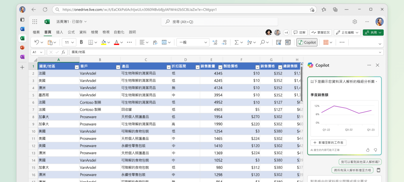Open OneNote in the Edge sidebar
This screenshot has width=404, height=182.
click(x=22, y=57)
